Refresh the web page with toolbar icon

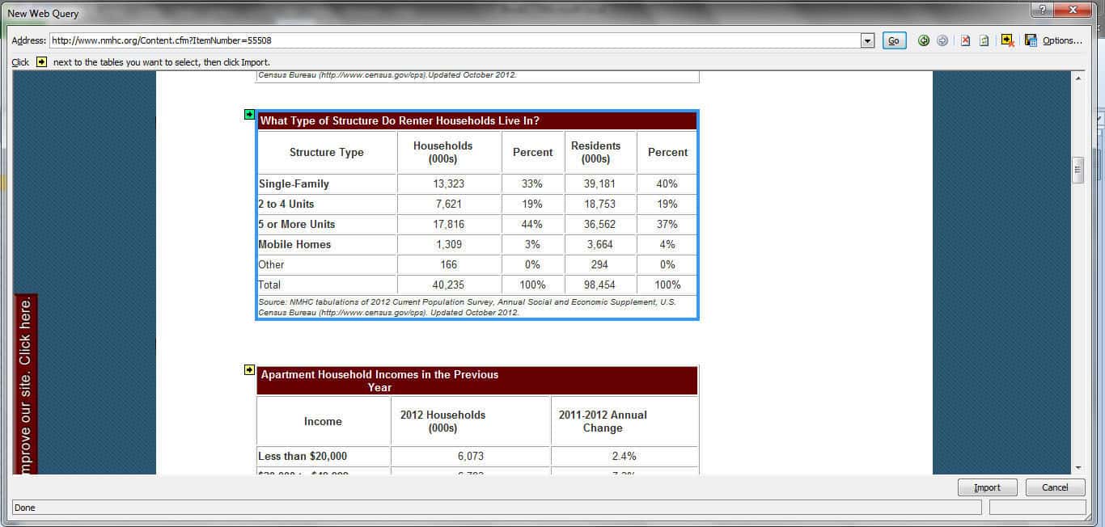(984, 40)
